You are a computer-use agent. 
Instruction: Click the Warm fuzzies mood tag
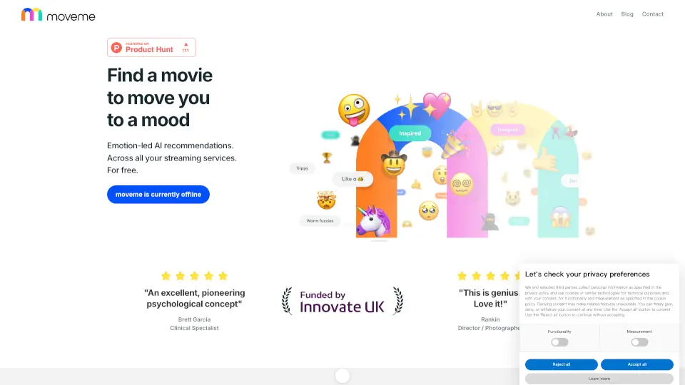click(x=320, y=221)
